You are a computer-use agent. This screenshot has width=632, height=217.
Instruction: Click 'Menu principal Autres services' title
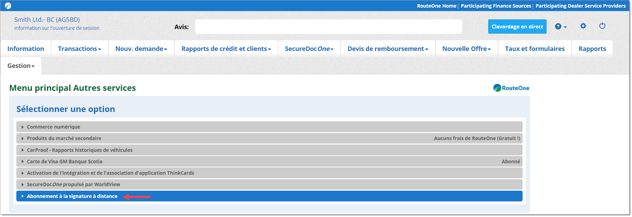pyautogui.click(x=73, y=88)
